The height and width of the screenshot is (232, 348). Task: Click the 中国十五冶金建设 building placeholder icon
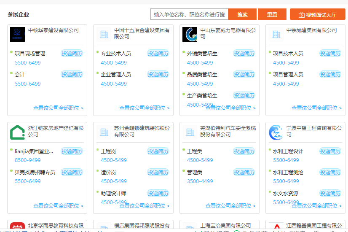pos(104,34)
